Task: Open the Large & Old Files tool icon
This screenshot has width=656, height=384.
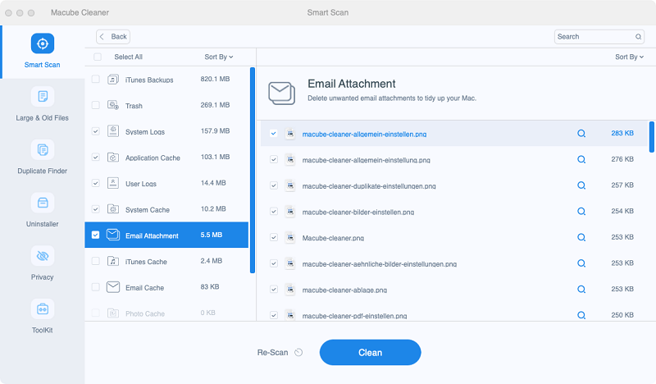Action: 43,96
